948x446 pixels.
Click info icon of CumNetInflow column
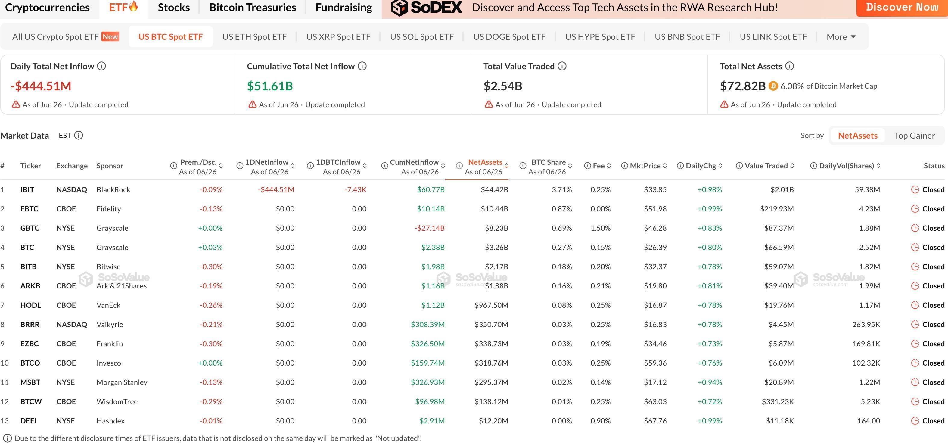point(384,166)
